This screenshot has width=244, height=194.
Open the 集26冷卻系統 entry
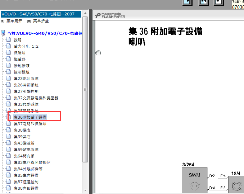coord(26,85)
